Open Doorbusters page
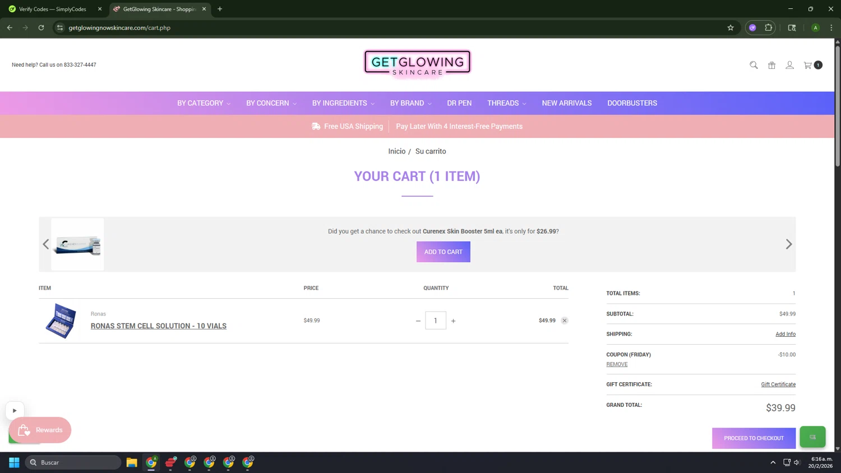This screenshot has width=841, height=473. (632, 103)
